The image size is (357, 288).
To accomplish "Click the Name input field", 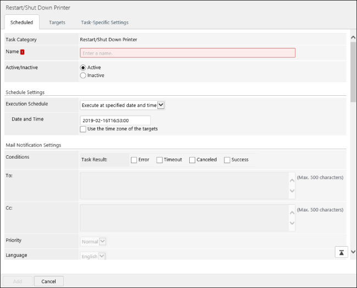I will (188, 53).
